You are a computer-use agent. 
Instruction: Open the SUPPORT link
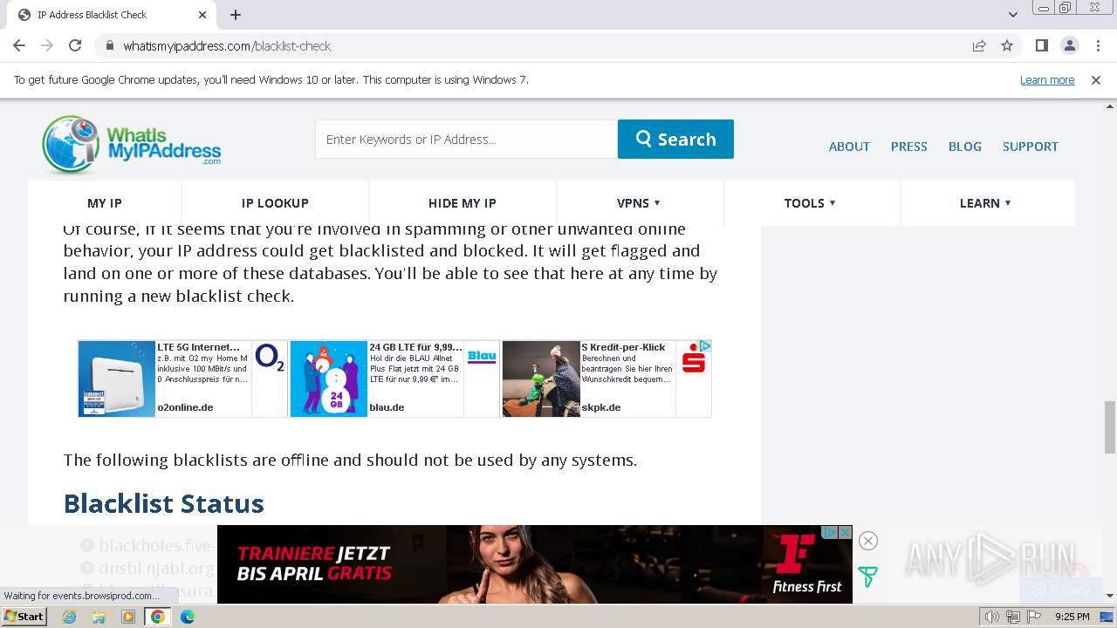tap(1030, 147)
